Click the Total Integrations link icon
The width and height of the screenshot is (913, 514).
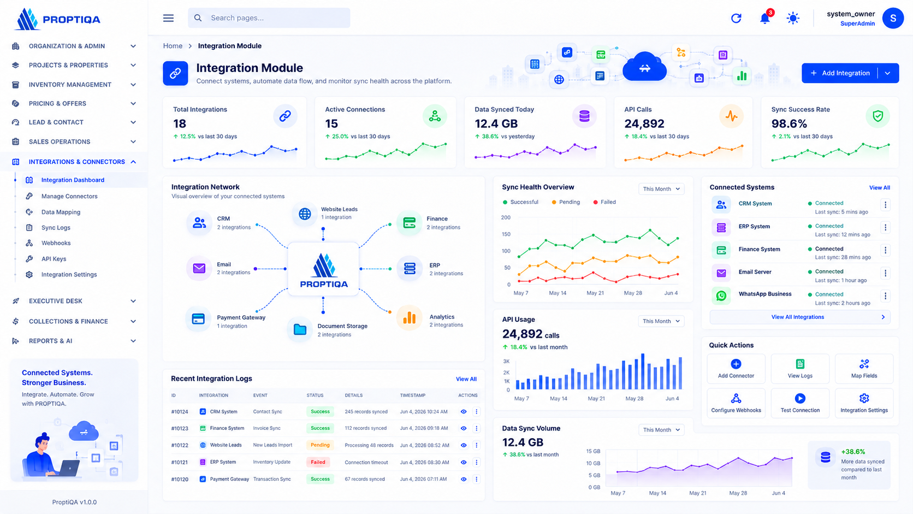(285, 116)
